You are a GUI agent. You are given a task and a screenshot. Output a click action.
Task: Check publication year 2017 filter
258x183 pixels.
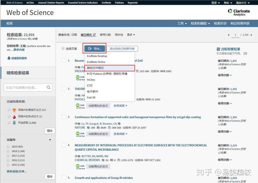pos(8,156)
